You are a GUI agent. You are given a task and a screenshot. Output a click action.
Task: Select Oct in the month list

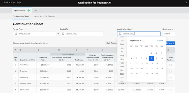pyautogui.click(x=122, y=63)
